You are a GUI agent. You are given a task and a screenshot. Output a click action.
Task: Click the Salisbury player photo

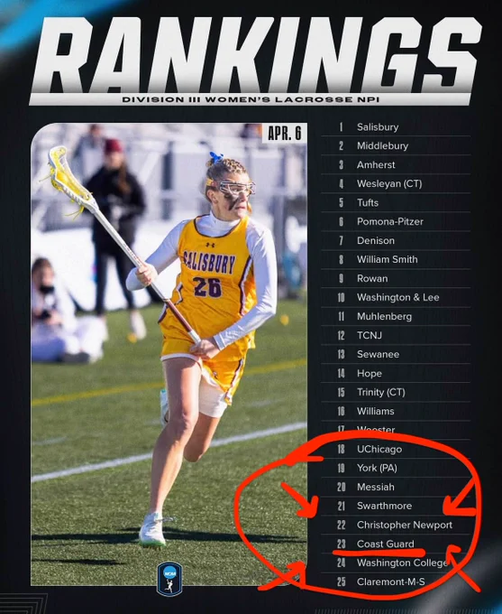(x=169, y=354)
